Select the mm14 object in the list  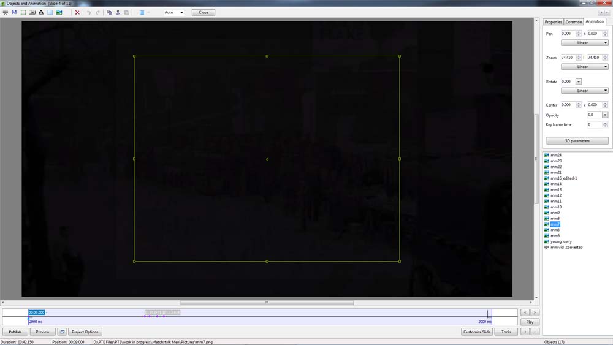[556, 184]
